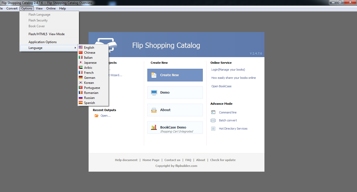Open the Options menu
Viewport: 357px width, 192px height.
(x=27, y=8)
